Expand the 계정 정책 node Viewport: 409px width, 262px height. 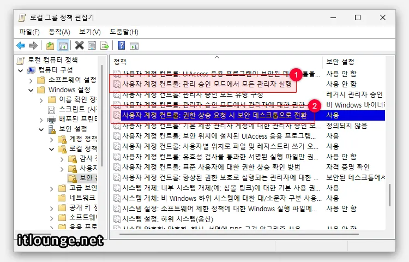pos(51,140)
